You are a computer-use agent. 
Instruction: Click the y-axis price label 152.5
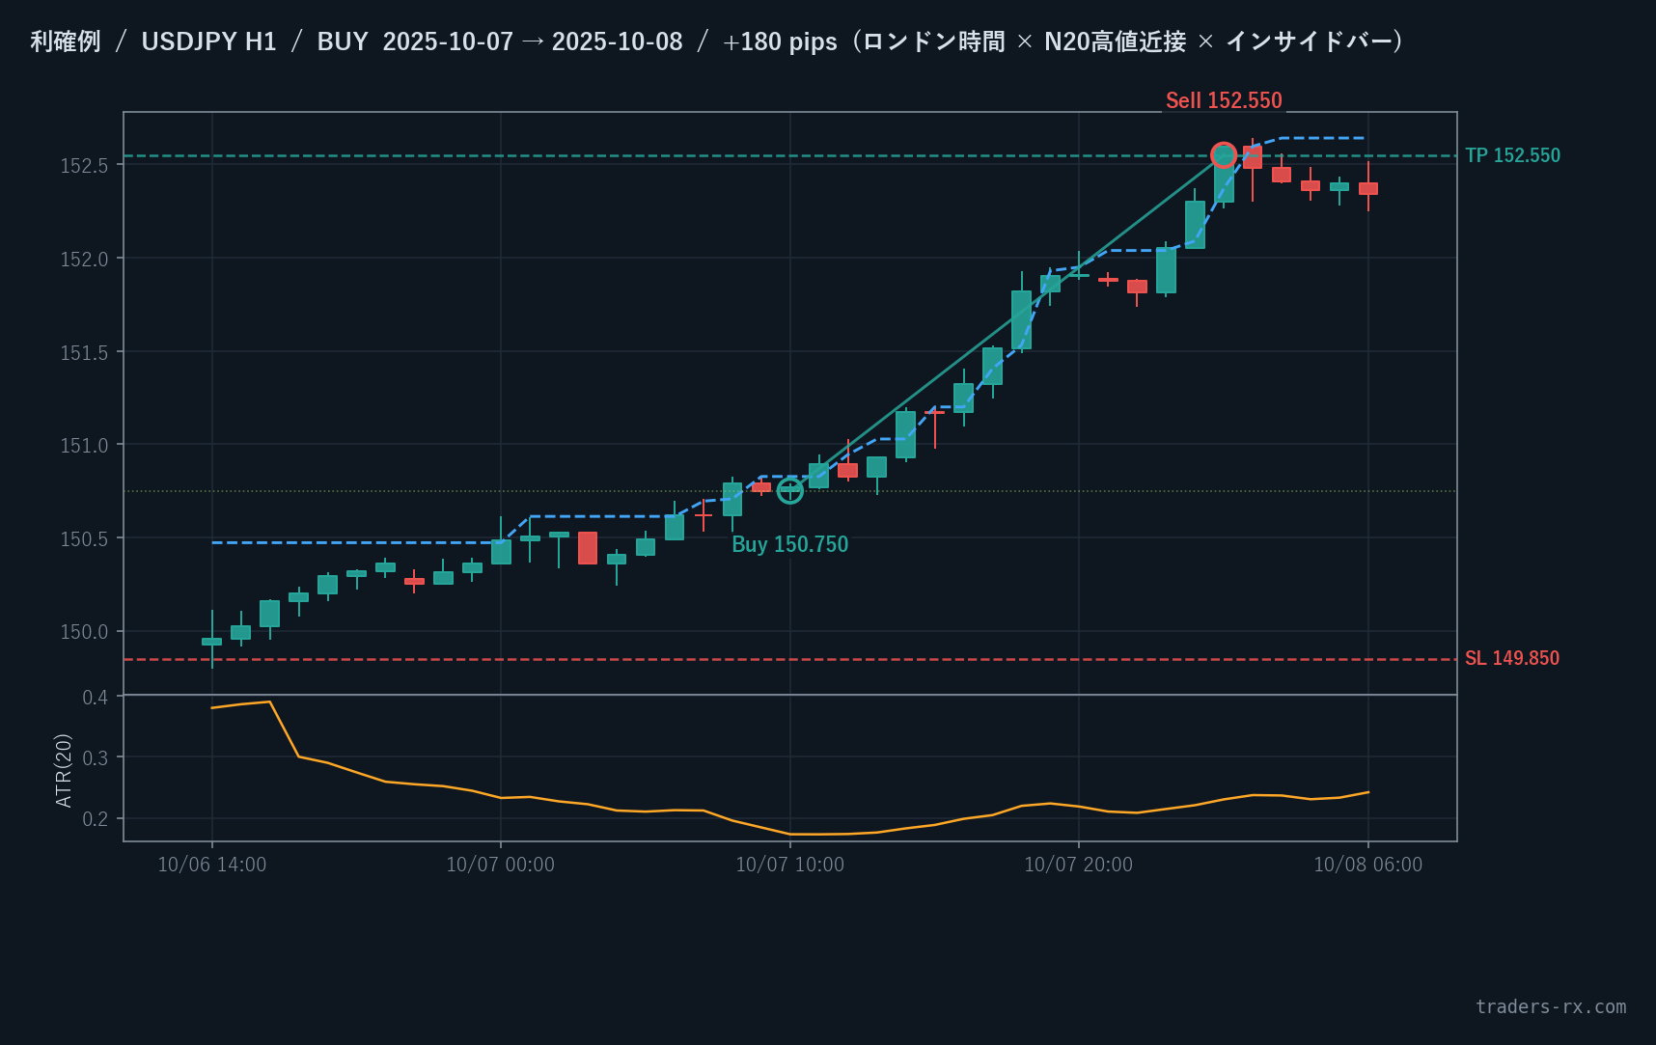(84, 166)
